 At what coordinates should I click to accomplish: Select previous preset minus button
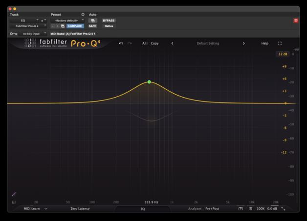tap(53, 26)
